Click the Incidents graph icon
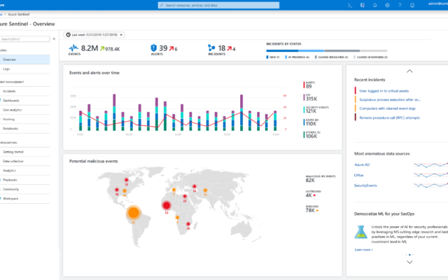448x280 pixels. (211, 48)
